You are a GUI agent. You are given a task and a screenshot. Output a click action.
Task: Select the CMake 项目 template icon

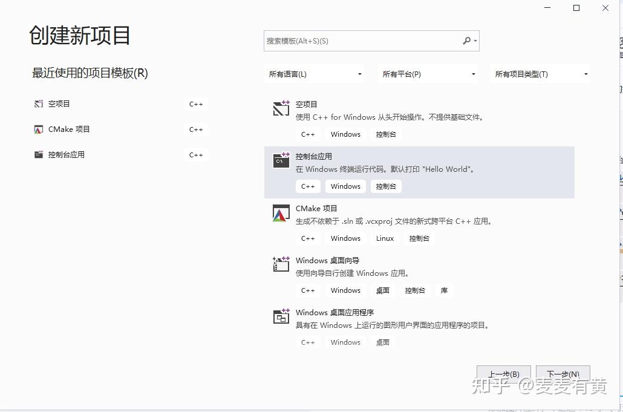coord(281,213)
